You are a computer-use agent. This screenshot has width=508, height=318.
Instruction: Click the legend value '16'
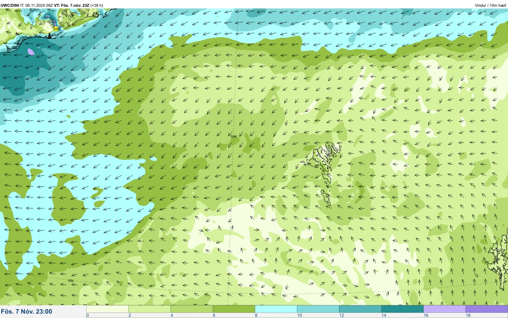pos(425,315)
